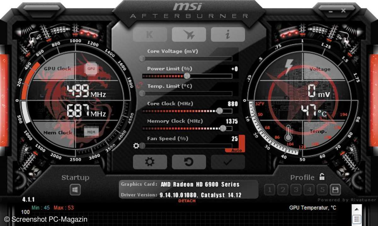Select profile slot 3
The width and height of the screenshot is (378, 226).
296,190
